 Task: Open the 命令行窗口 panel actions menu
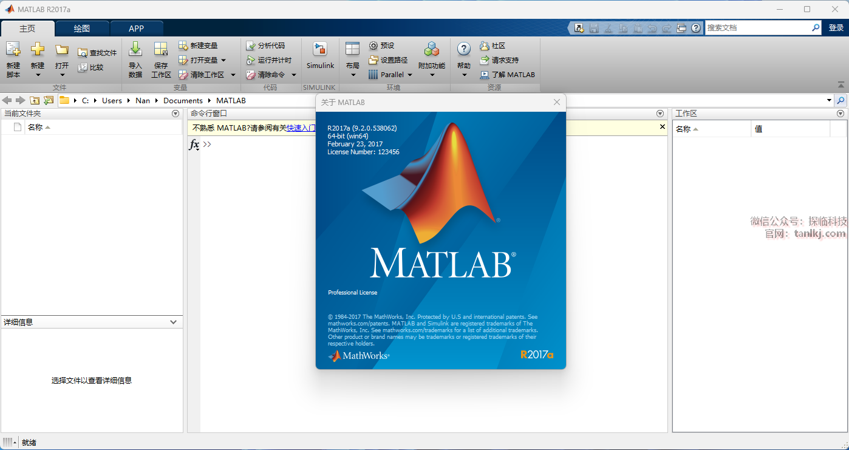pyautogui.click(x=660, y=114)
